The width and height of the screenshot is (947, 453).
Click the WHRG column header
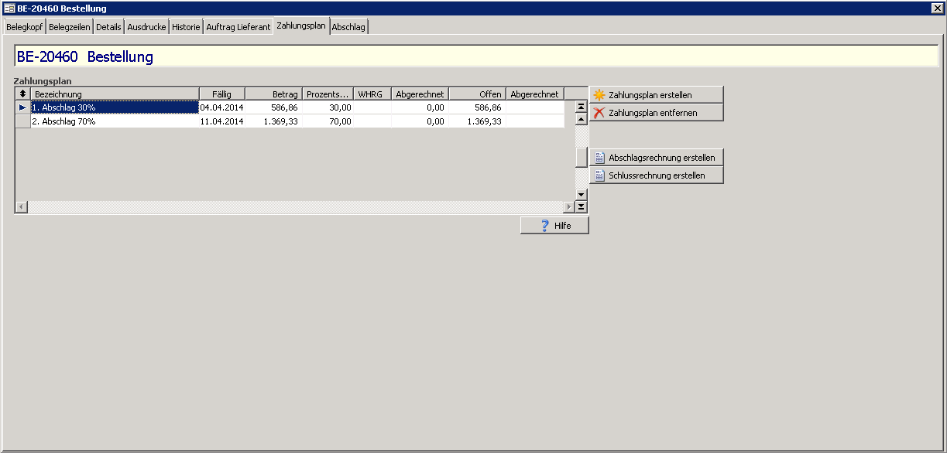pyautogui.click(x=372, y=94)
